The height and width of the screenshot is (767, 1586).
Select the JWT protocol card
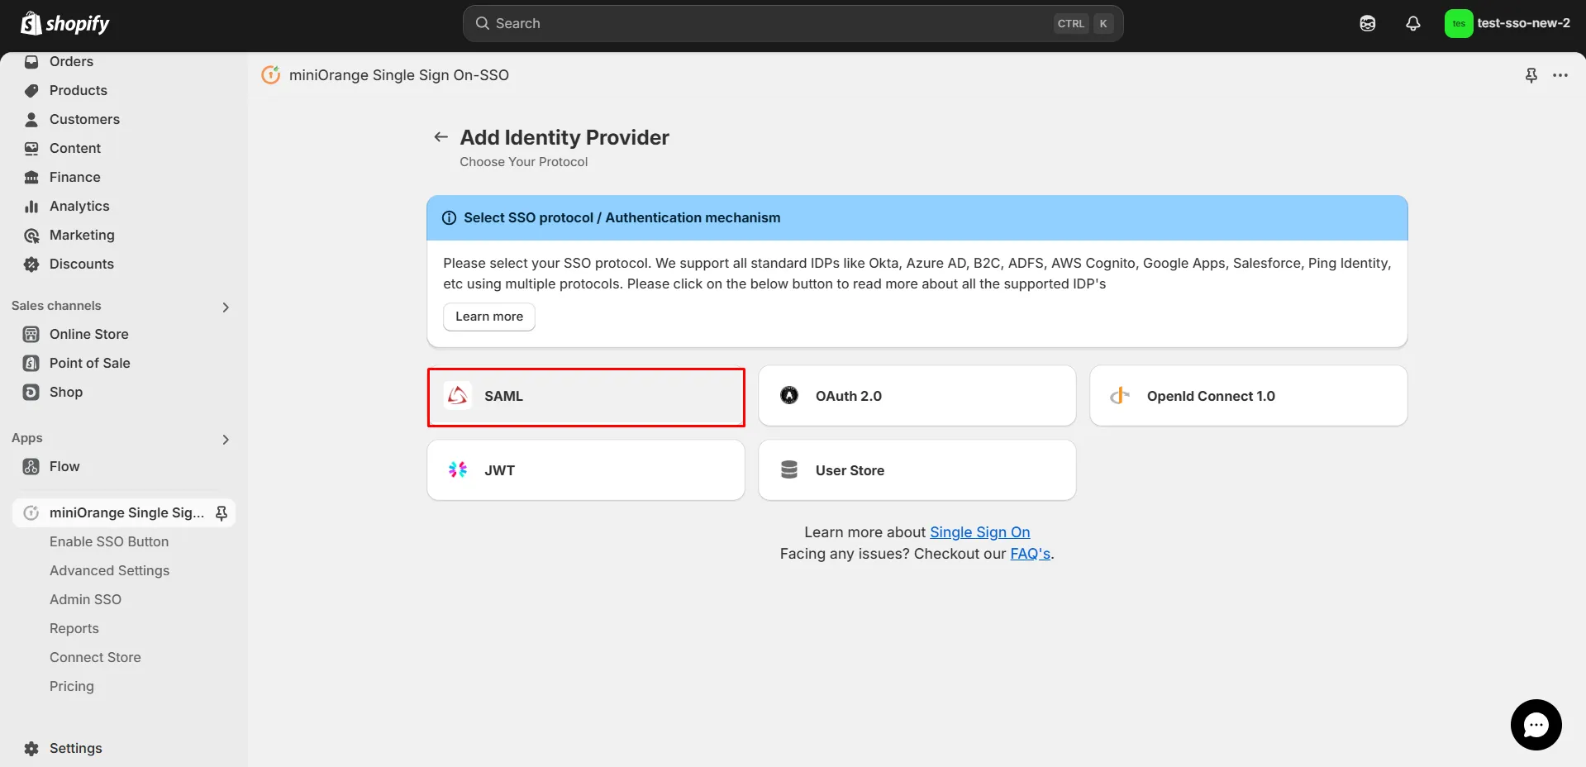[x=586, y=470]
